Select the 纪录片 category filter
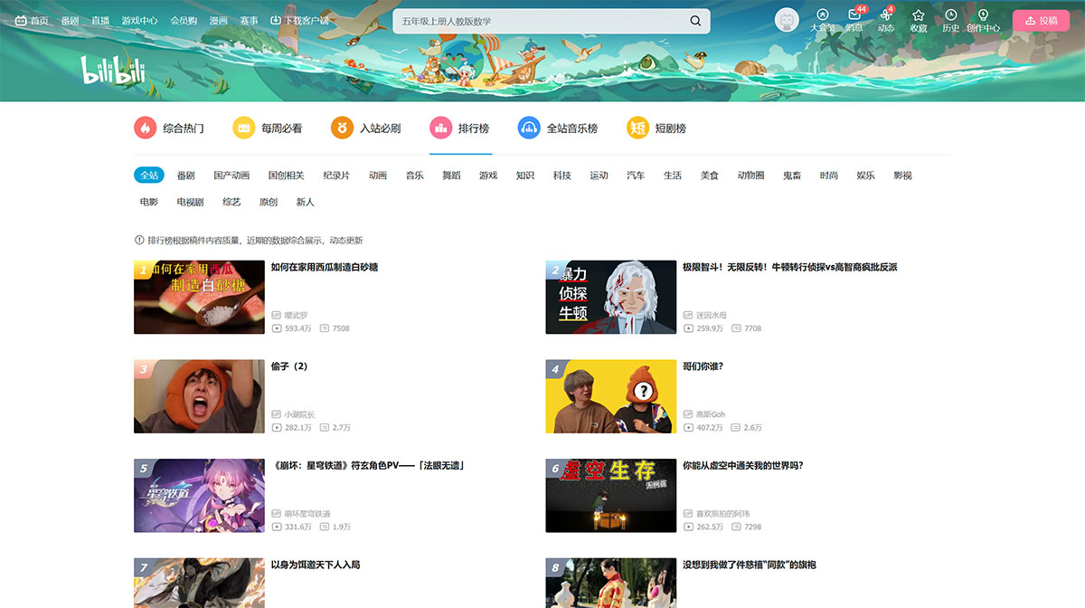Screen dimensions: 1085x608 click(336, 175)
